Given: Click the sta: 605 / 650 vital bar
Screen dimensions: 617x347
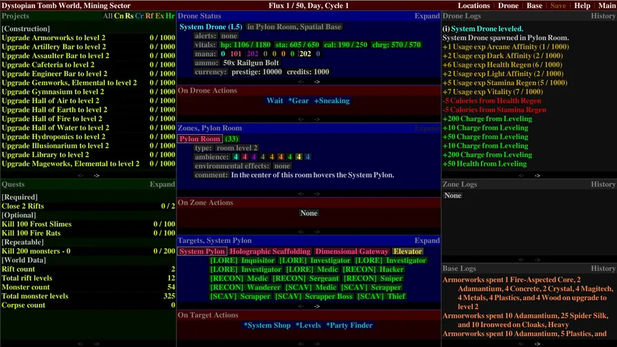Looking at the screenshot, I should [297, 45].
